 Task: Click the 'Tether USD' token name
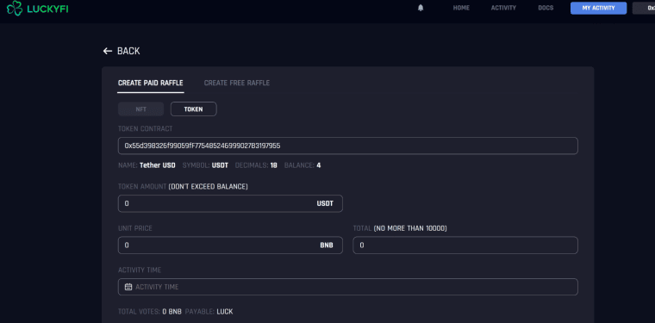pyautogui.click(x=158, y=165)
